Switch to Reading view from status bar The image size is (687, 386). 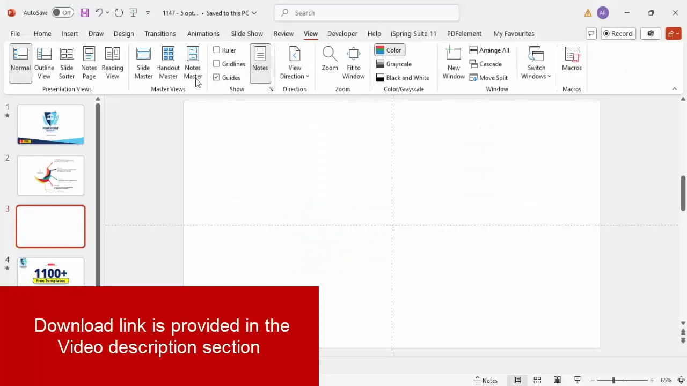click(x=557, y=380)
